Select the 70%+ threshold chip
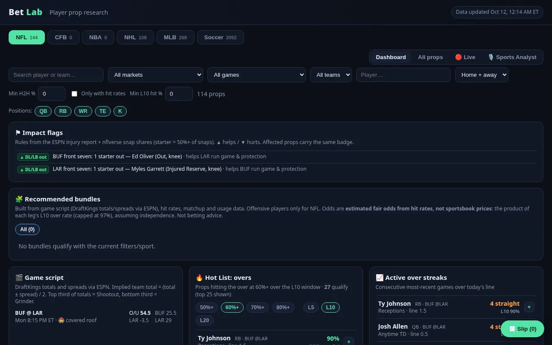552x345 pixels. pos(257,307)
